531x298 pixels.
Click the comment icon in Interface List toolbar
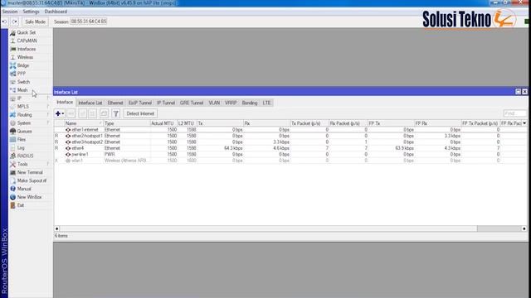104,113
